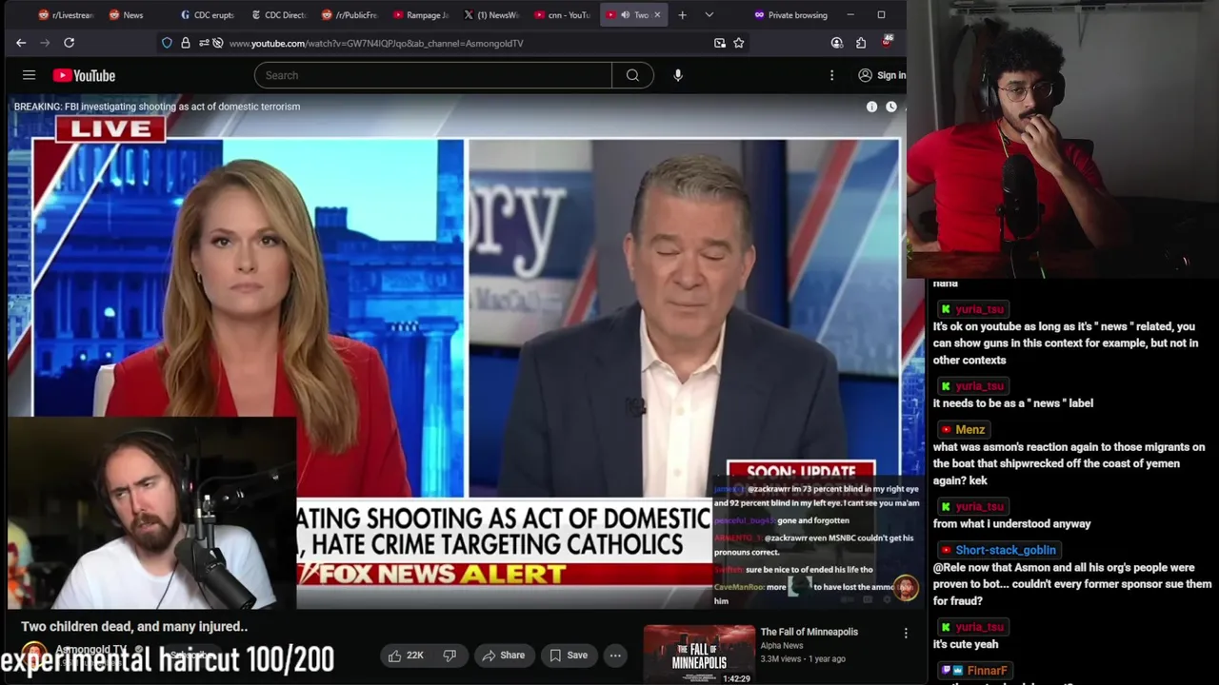
Task: Click the uBlock extension icon with badge
Action: pyautogui.click(x=887, y=42)
